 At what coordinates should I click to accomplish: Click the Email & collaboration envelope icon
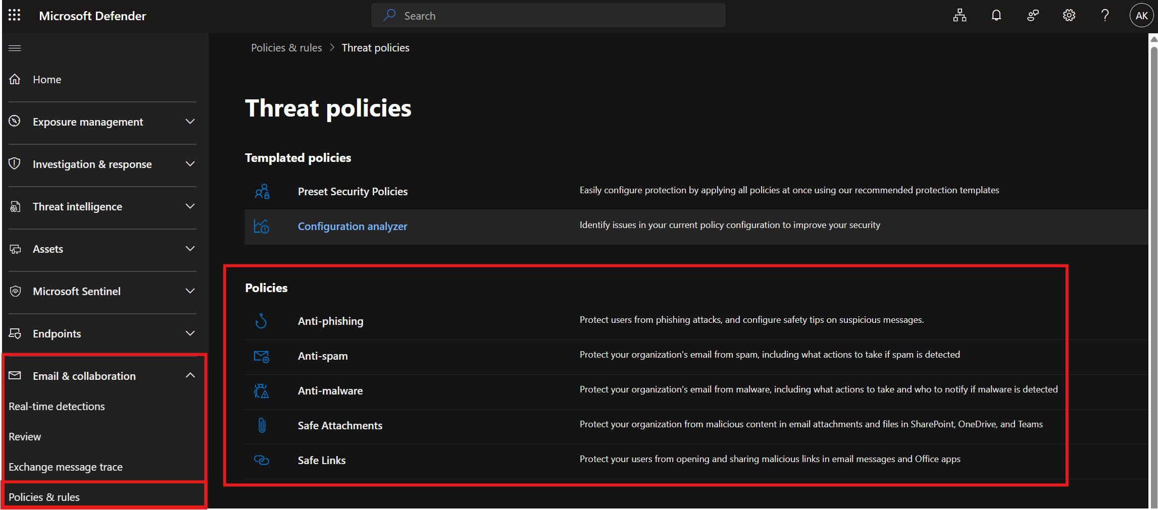15,375
